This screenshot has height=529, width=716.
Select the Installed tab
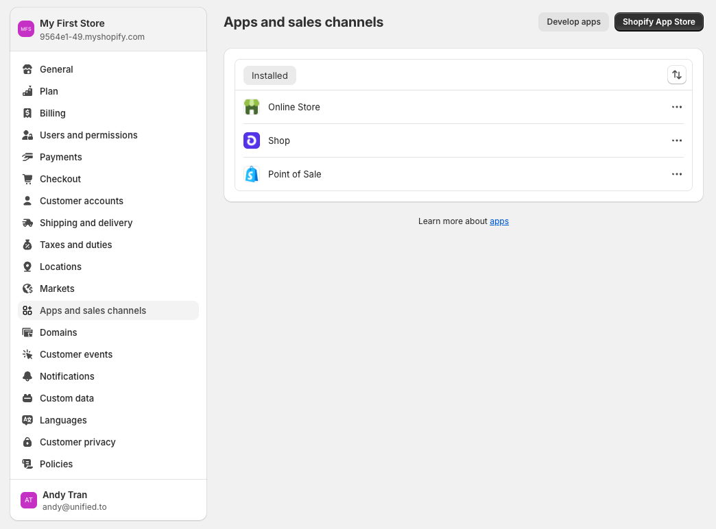pos(270,75)
